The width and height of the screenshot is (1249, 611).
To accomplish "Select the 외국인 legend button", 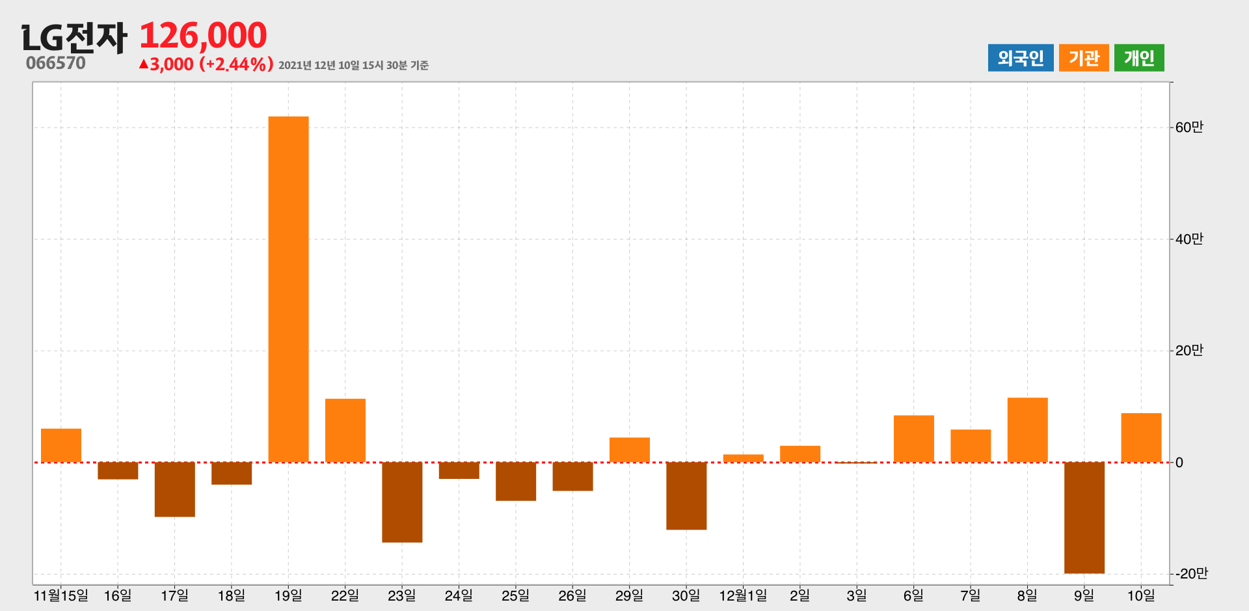I will pos(1021,58).
